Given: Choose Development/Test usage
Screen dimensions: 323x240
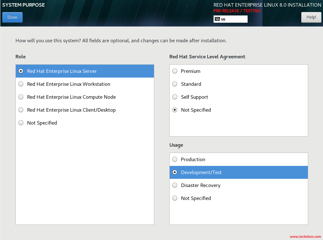Looking at the screenshot, I should (x=239, y=173).
